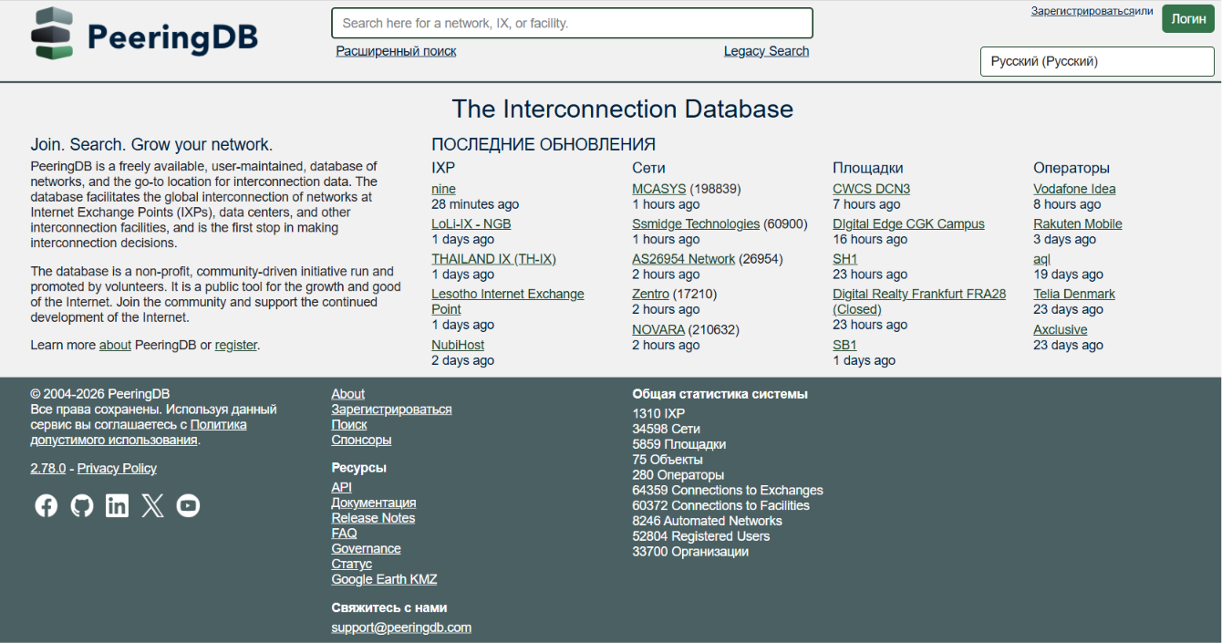Open the Документация link
Image resolution: width=1222 pixels, height=643 pixels.
coord(374,503)
